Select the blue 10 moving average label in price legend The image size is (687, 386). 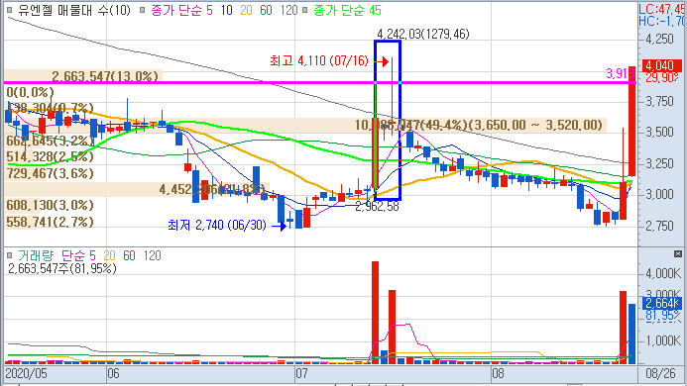(x=226, y=10)
